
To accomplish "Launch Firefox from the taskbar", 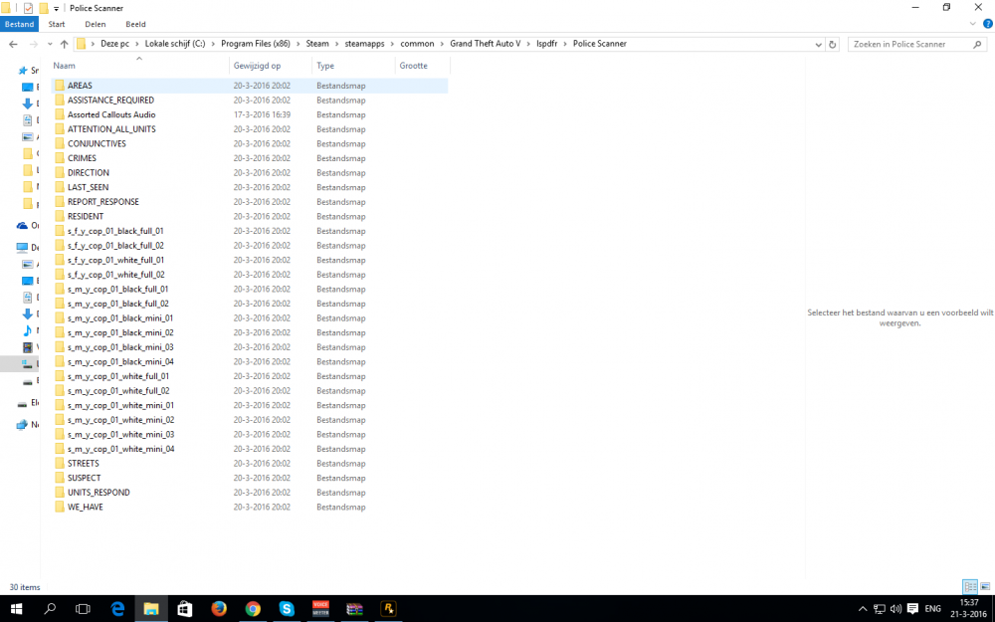I will [x=219, y=609].
